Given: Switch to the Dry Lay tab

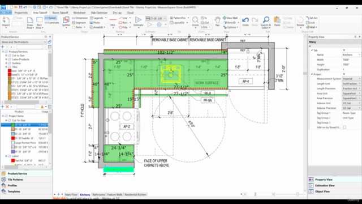Looking at the screenshot, I should point(117,12).
